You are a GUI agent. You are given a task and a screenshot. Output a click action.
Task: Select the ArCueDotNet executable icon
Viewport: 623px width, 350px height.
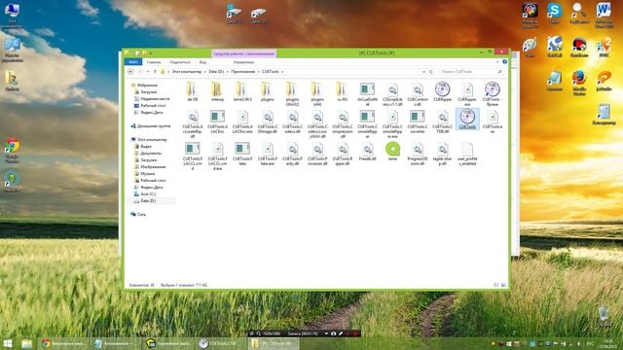[367, 94]
